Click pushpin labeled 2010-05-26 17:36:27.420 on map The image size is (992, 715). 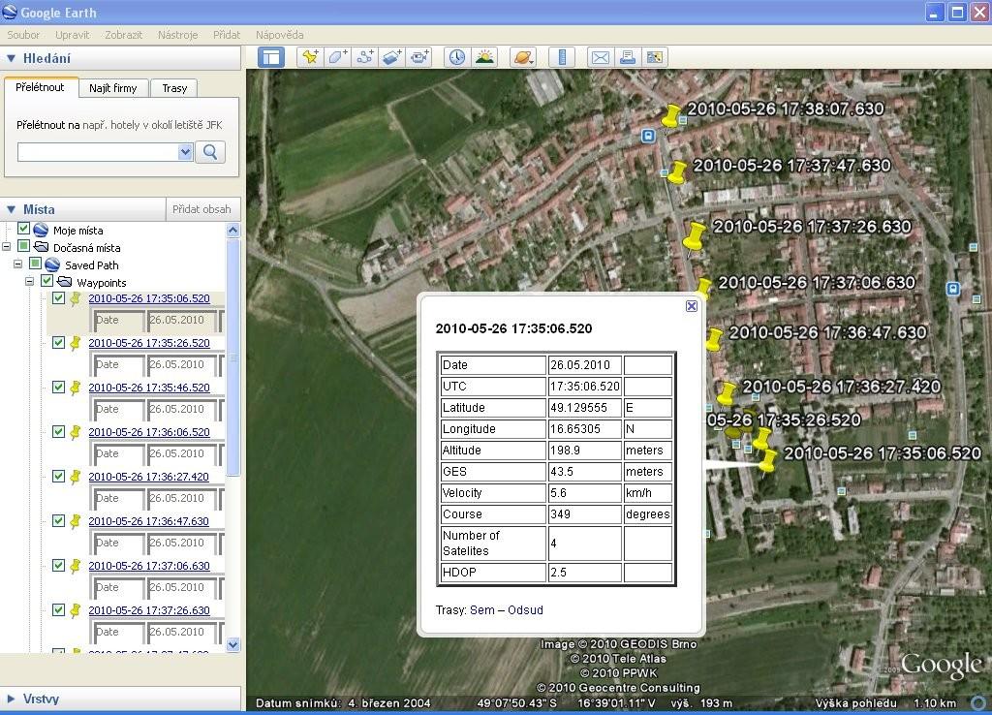tap(726, 393)
